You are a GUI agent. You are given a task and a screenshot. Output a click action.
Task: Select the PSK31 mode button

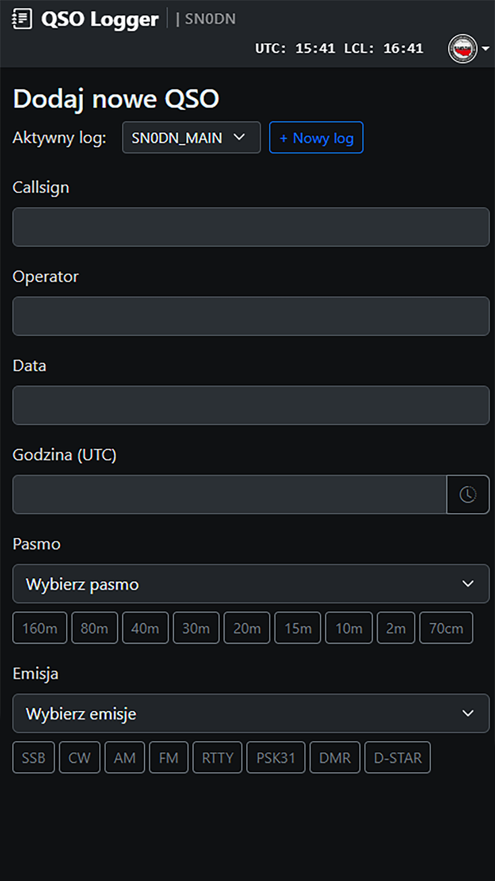click(275, 758)
